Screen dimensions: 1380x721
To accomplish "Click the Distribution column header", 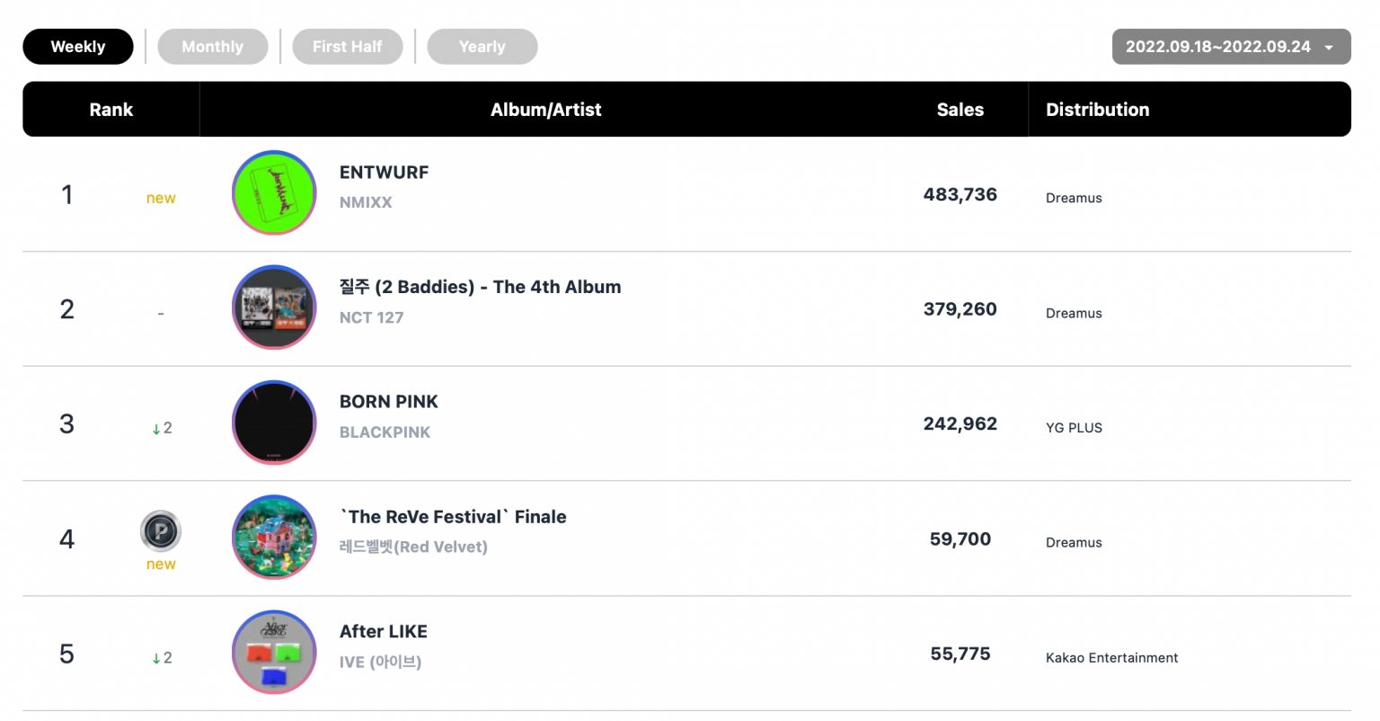I will (x=1098, y=110).
